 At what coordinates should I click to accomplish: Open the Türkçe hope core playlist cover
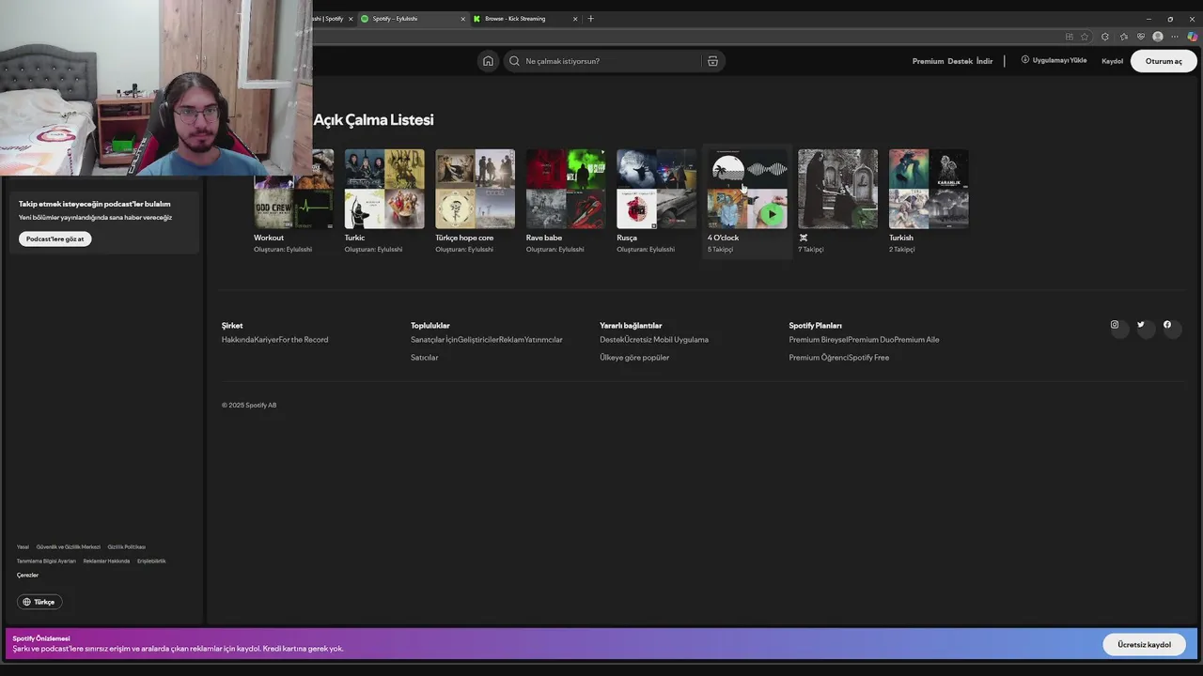pyautogui.click(x=475, y=189)
